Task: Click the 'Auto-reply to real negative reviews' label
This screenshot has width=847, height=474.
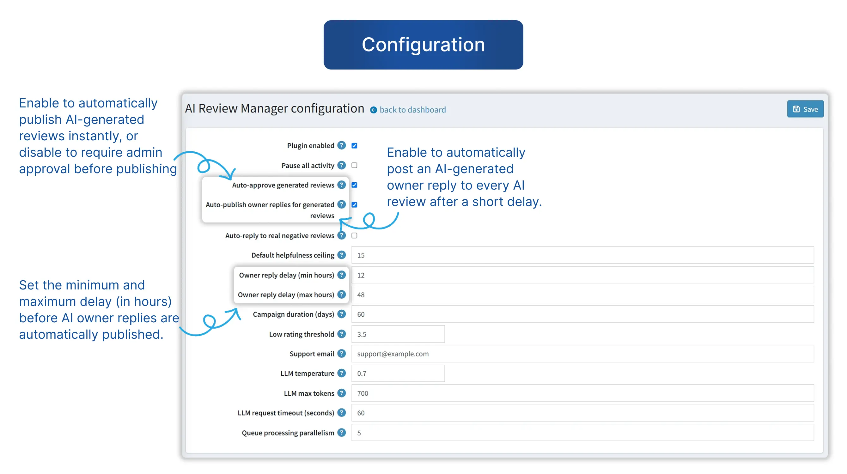Action: click(x=279, y=236)
